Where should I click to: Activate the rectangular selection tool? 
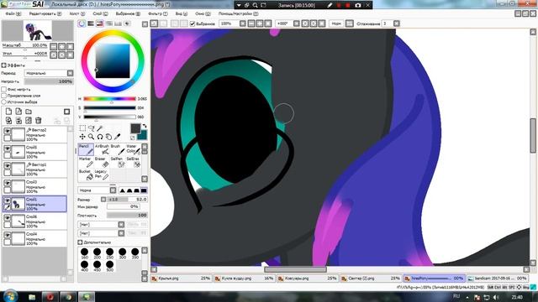(x=82, y=128)
